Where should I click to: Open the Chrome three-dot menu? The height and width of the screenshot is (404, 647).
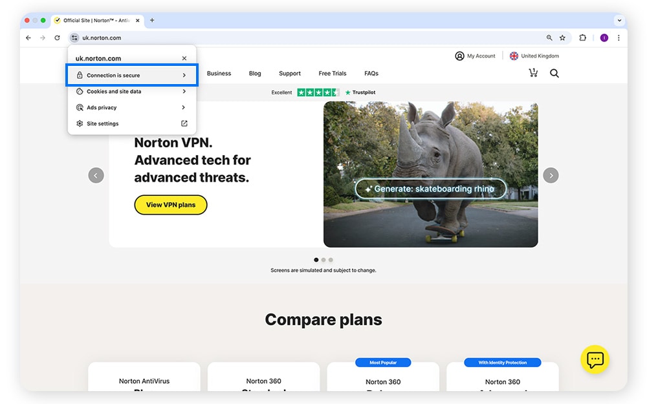tap(619, 37)
